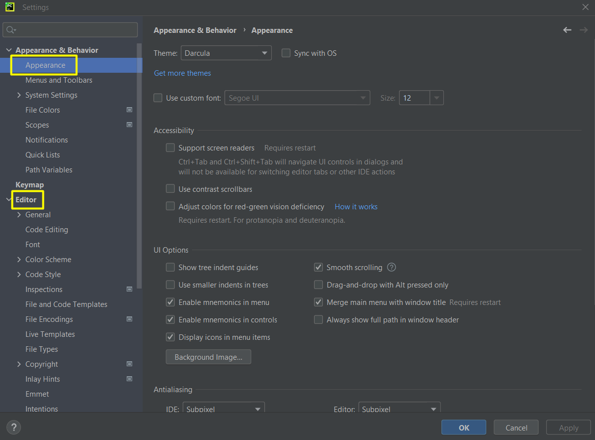595x440 pixels.
Task: Open the Smooth scrolling help icon
Action: 391,267
